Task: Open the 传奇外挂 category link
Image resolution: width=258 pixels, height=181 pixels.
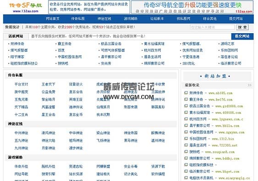Action: tap(21, 166)
